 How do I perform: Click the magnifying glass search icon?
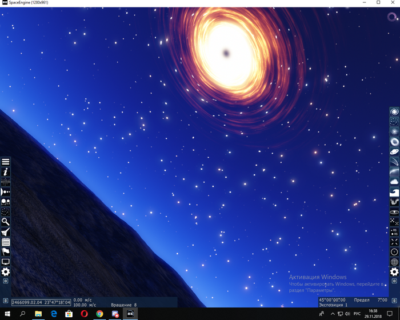[6, 221]
